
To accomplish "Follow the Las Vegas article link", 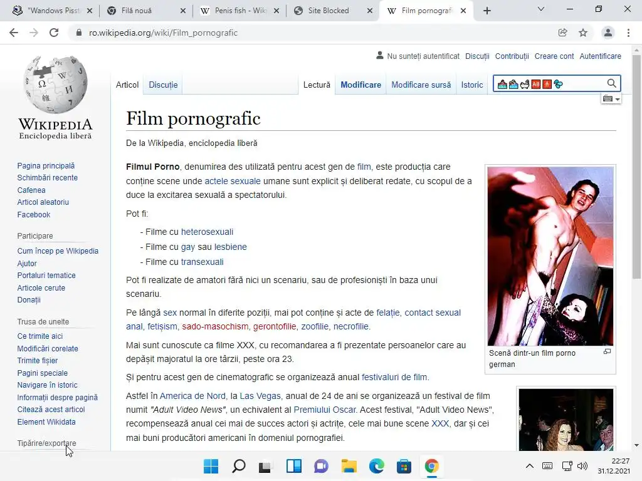I will [x=260, y=396].
